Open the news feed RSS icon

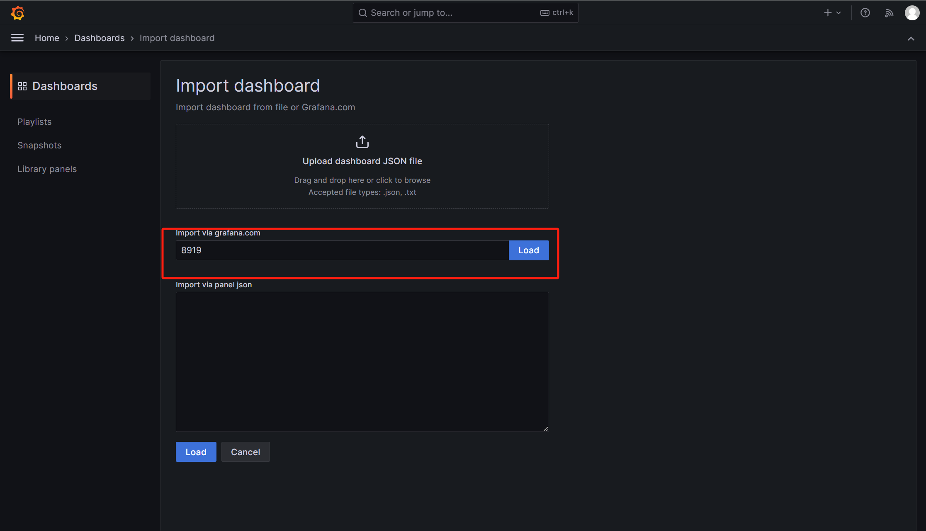coord(889,13)
